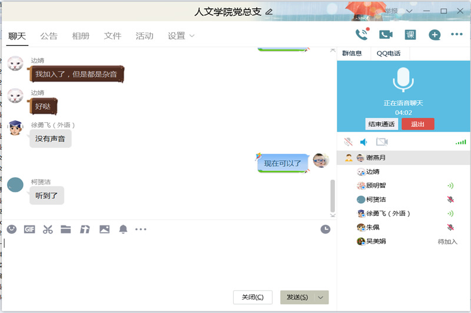Click the music share icon
This screenshot has width=471, height=313.
[85, 229]
